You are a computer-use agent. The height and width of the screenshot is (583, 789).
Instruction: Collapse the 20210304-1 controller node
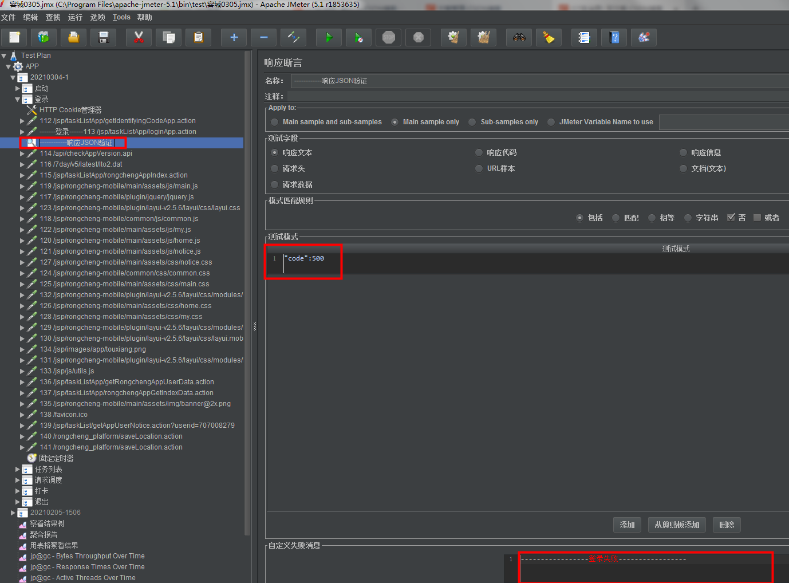pyautogui.click(x=13, y=77)
